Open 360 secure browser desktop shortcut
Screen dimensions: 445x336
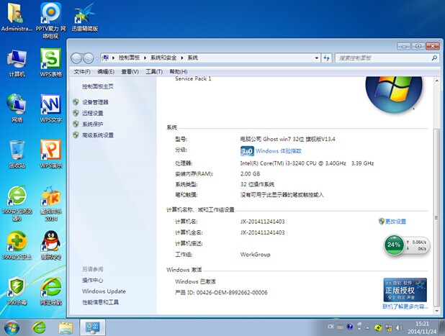(x=17, y=204)
